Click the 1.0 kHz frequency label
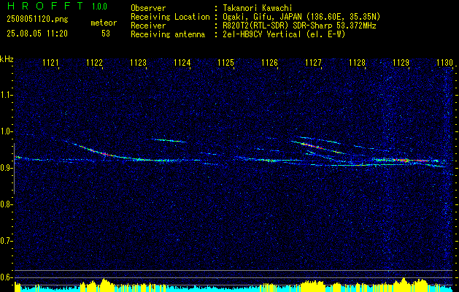 [x=6, y=131]
